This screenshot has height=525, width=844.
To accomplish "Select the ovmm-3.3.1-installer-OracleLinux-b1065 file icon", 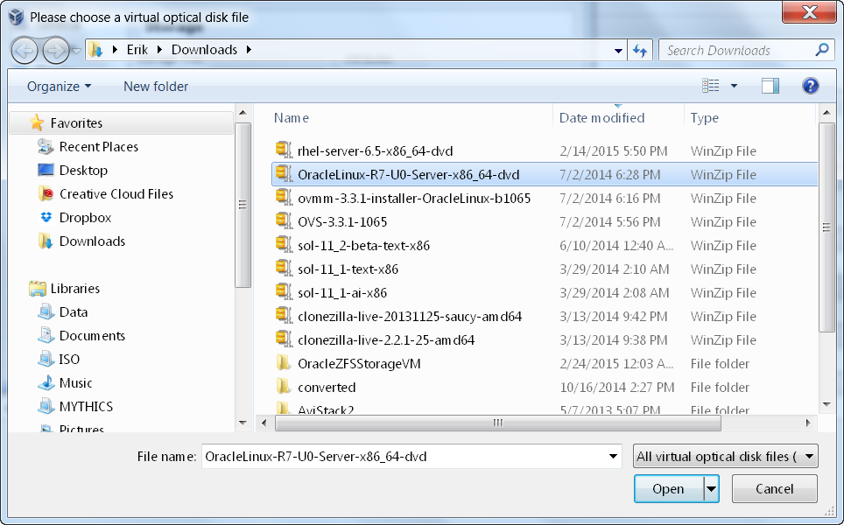I will pyautogui.click(x=283, y=196).
